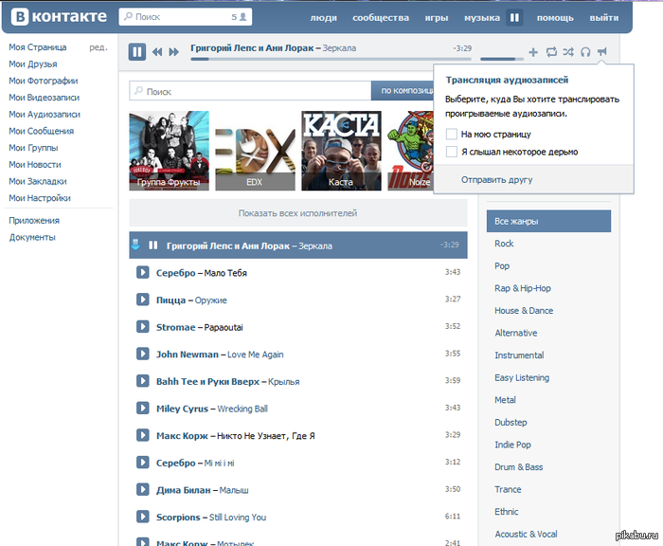Click the header pause icon next to музыка
The image size is (663, 546).
[x=514, y=18]
